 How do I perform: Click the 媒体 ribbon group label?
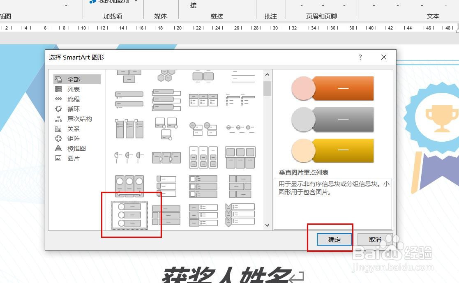160,16
